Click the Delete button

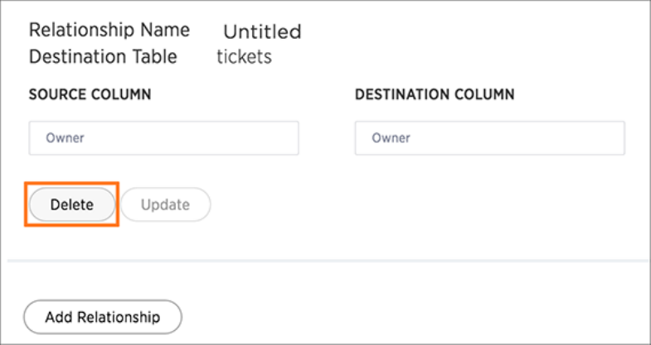pos(71,205)
